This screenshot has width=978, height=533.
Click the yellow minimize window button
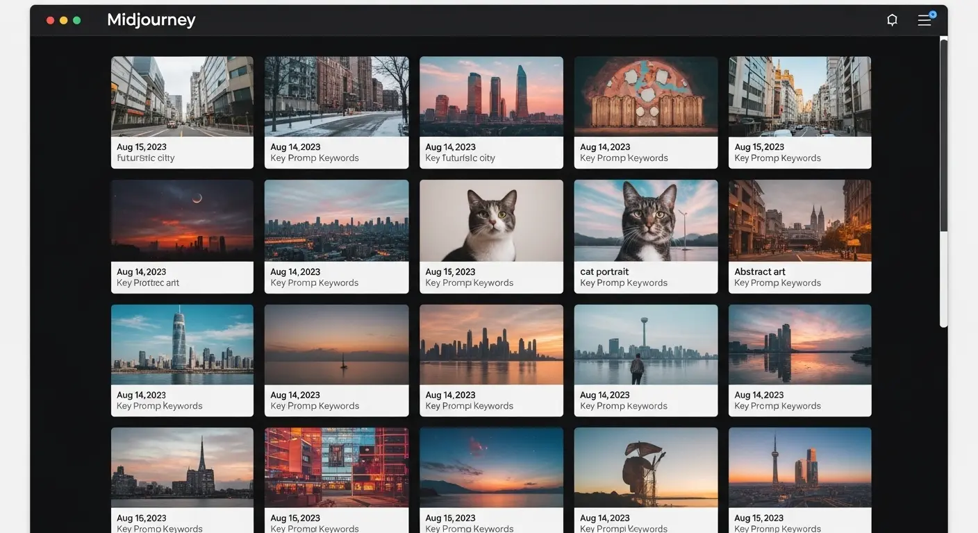pos(64,20)
